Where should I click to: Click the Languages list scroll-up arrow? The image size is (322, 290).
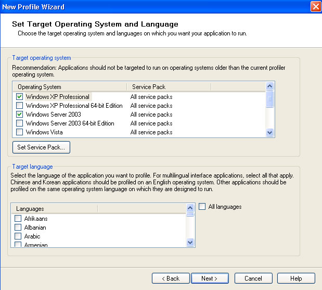point(190,208)
